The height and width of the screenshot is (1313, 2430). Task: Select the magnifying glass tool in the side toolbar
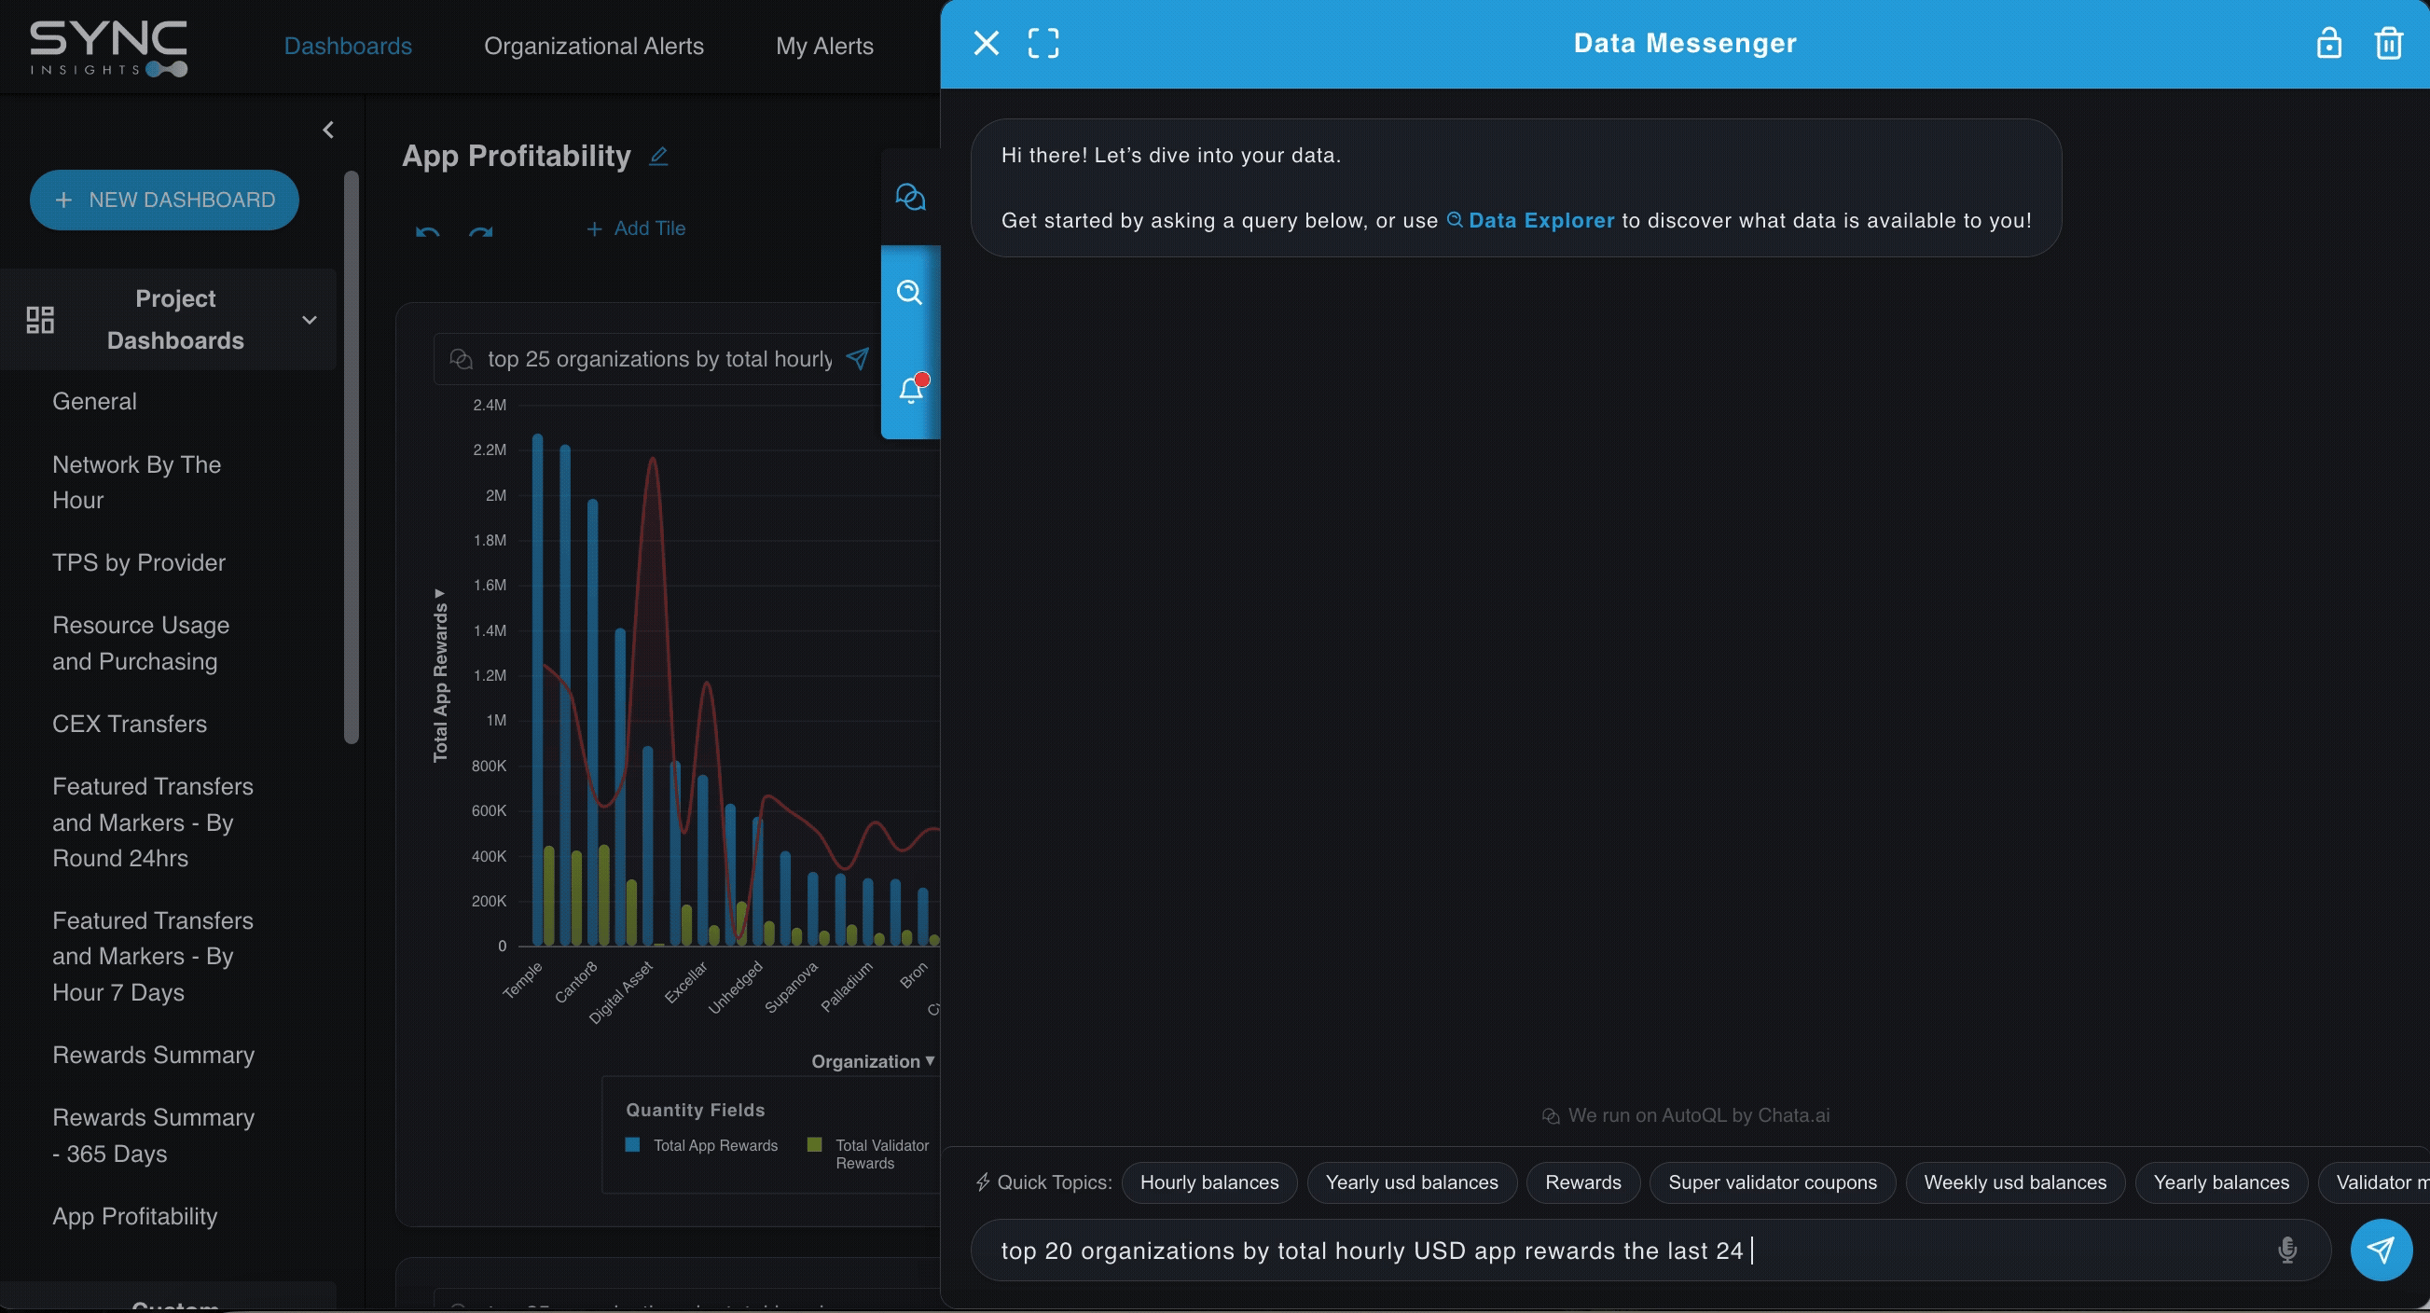coord(910,293)
